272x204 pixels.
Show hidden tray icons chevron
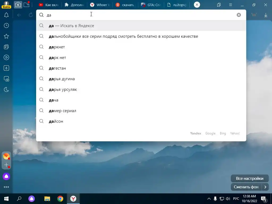[x=209, y=199]
